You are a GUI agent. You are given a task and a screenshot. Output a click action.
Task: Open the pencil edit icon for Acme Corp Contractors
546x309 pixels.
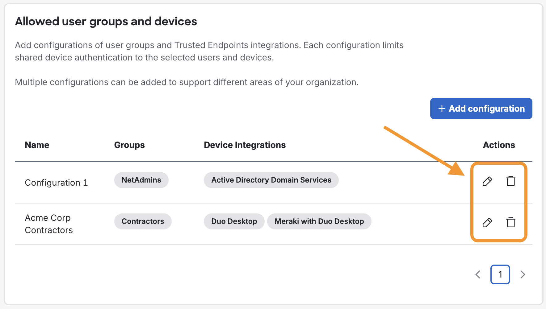487,222
